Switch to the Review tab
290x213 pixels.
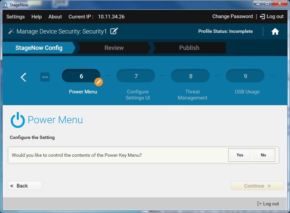tap(114, 48)
